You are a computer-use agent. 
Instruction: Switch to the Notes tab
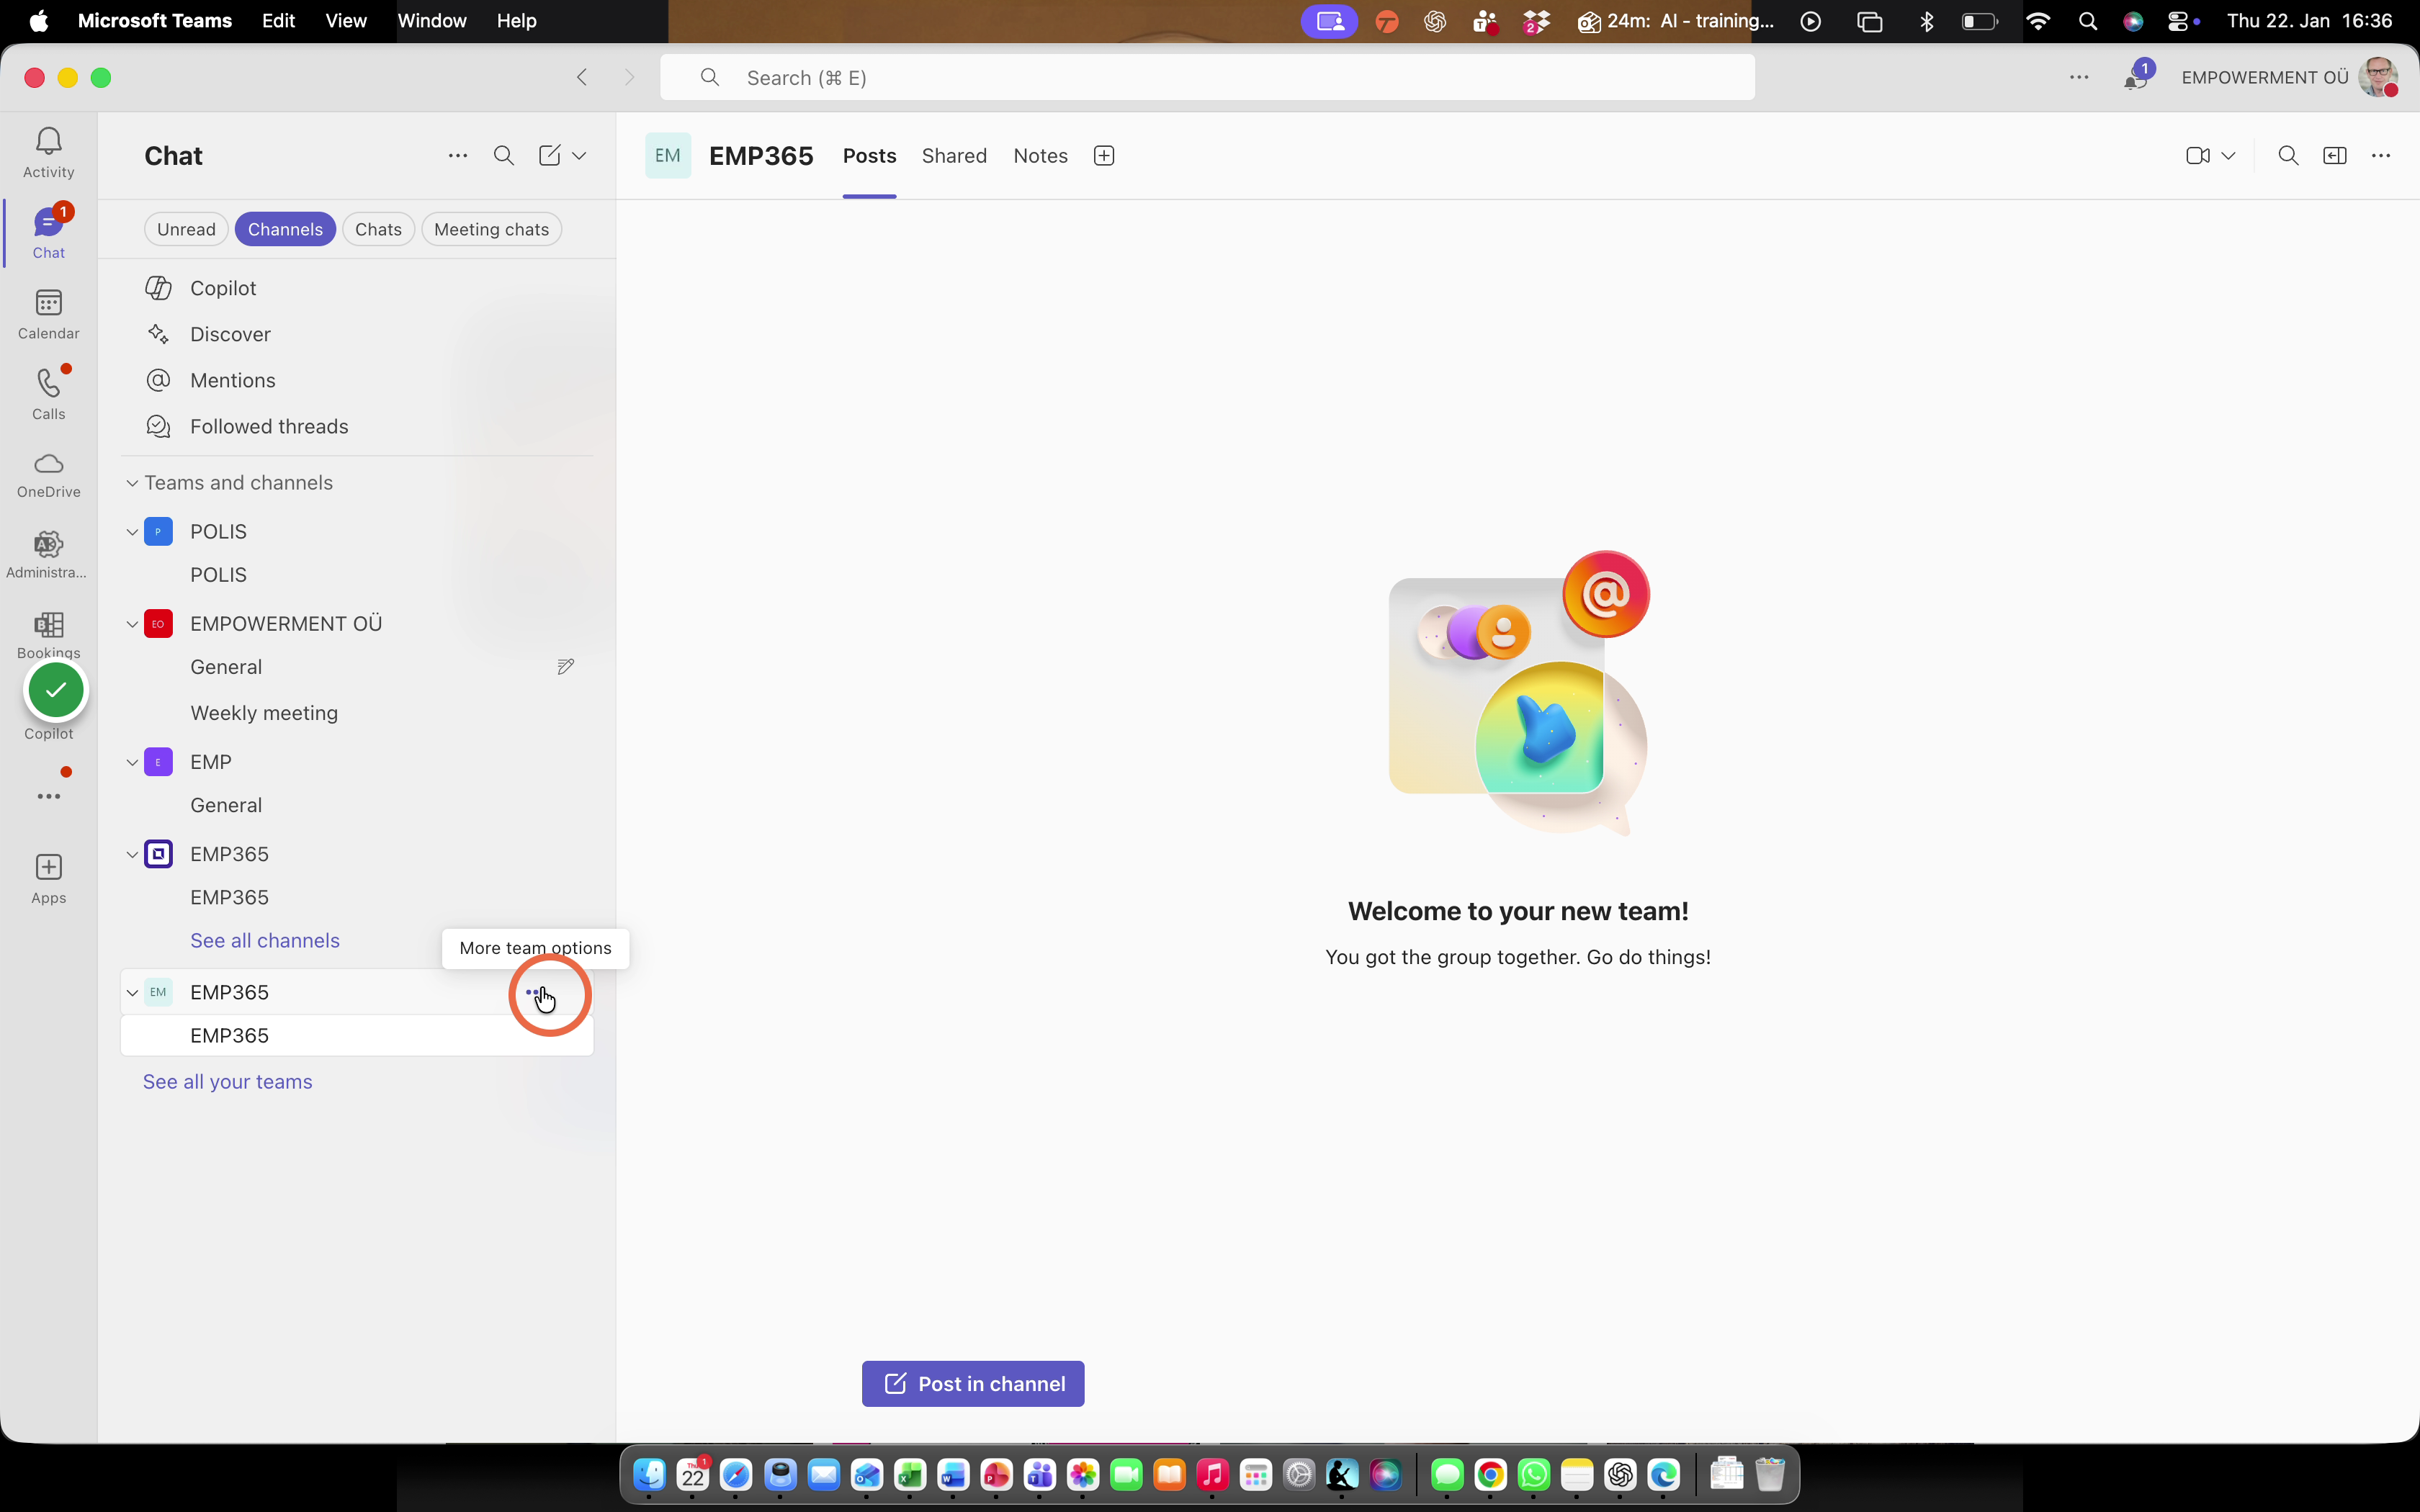(x=1040, y=156)
